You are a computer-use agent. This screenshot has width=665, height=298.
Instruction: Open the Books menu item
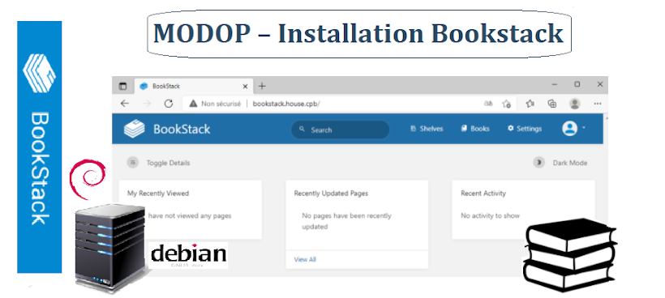point(475,129)
